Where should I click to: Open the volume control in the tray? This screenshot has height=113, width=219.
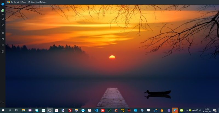point(197,110)
